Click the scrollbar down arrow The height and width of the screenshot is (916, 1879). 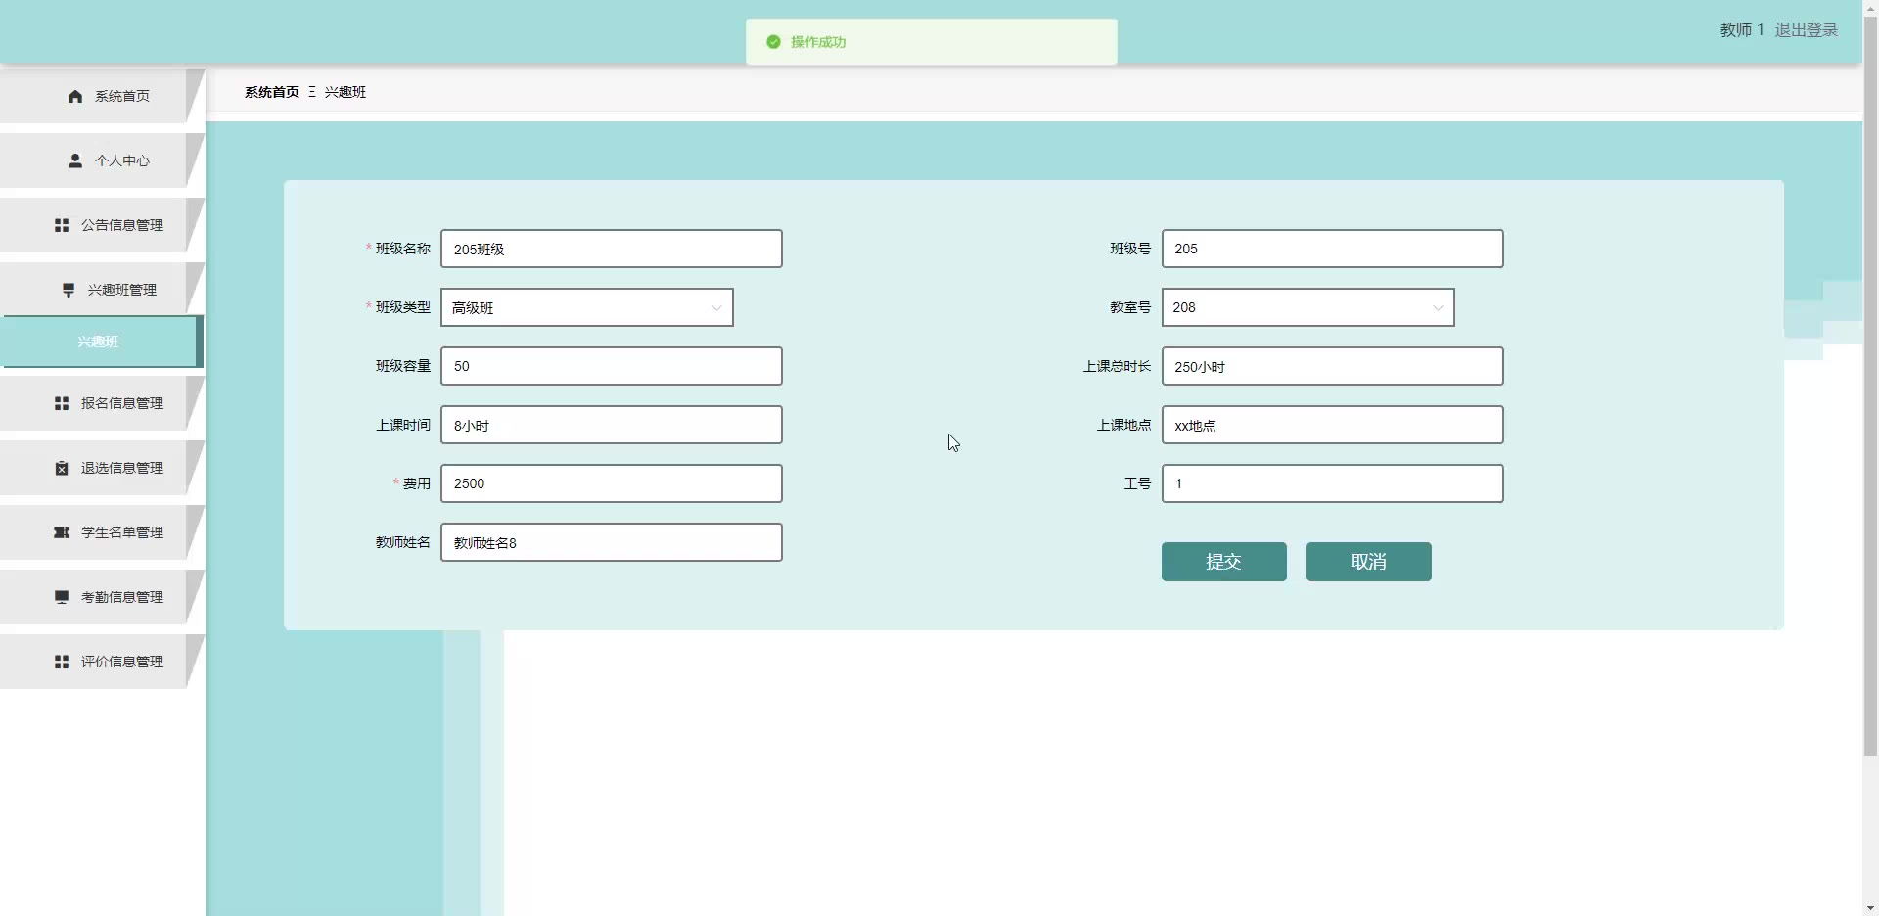click(1870, 907)
